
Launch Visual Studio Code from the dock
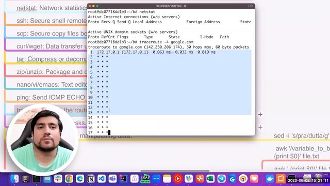pos(102,179)
